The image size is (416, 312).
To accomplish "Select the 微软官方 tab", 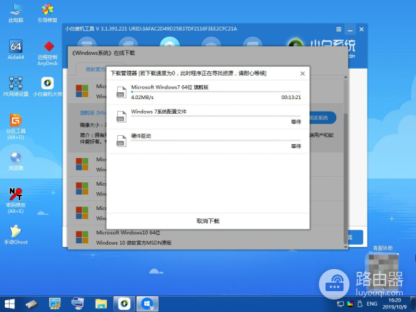I will [x=95, y=69].
